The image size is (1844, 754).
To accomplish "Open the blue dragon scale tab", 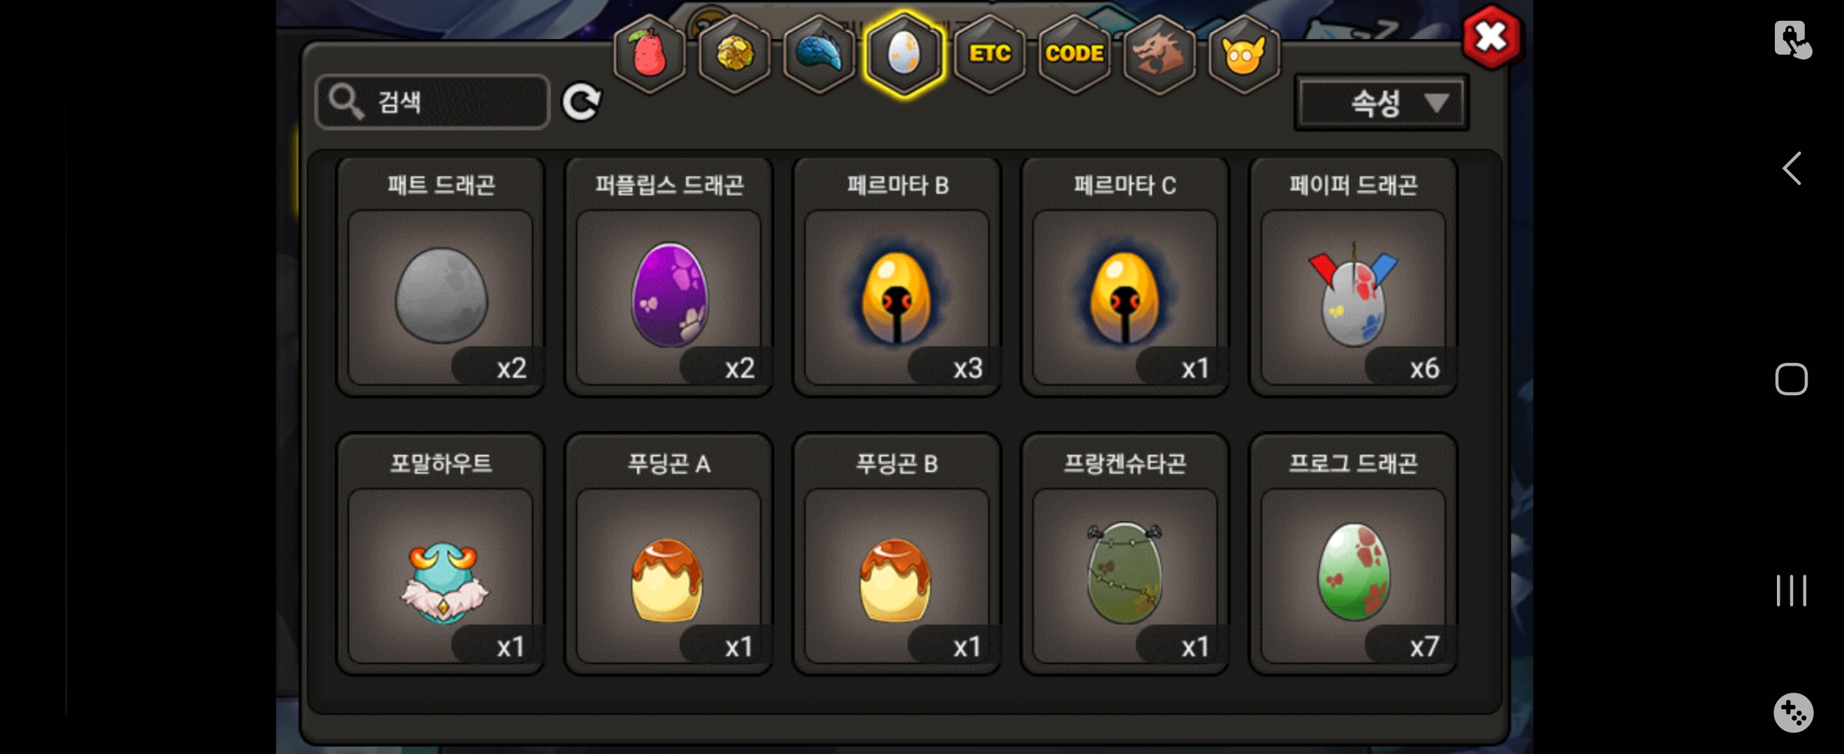I will coord(819,54).
